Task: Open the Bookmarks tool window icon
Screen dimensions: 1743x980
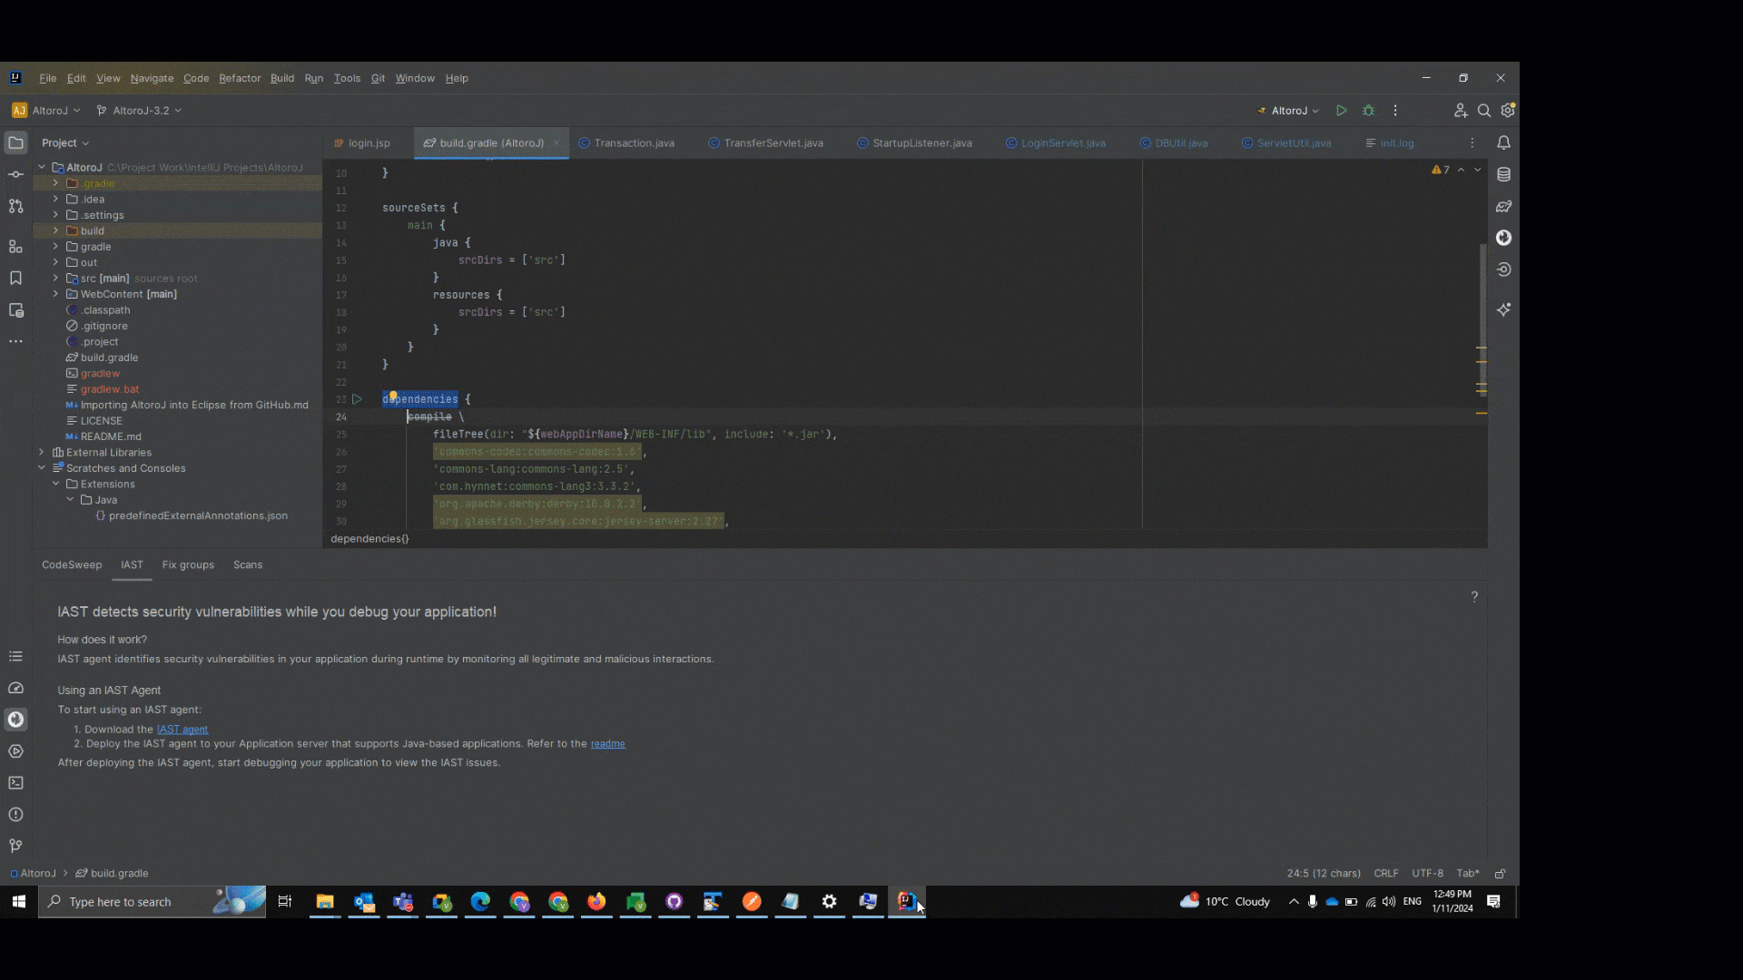Action: coord(15,279)
